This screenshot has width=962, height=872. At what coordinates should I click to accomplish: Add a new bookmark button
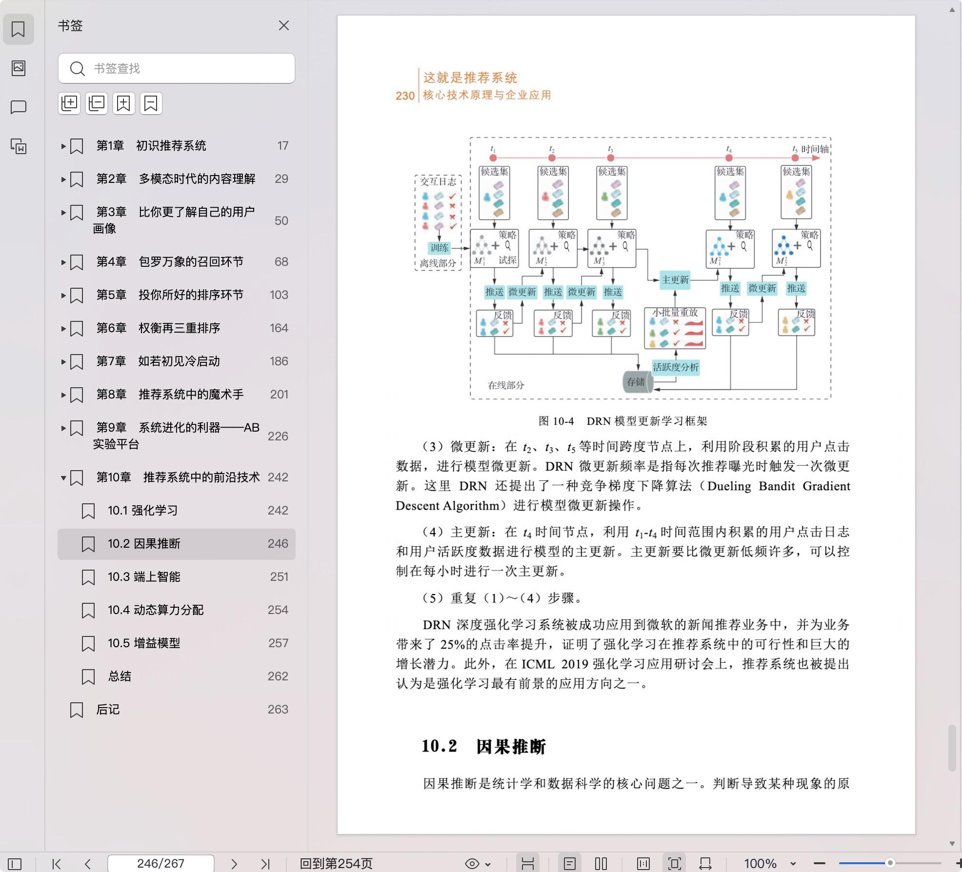pos(124,103)
